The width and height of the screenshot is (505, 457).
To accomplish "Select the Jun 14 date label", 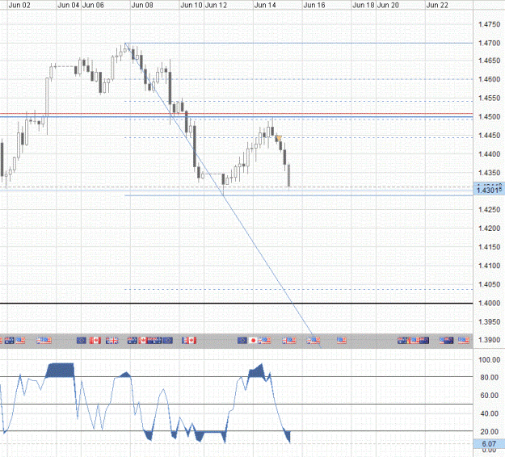I will pos(265,5).
